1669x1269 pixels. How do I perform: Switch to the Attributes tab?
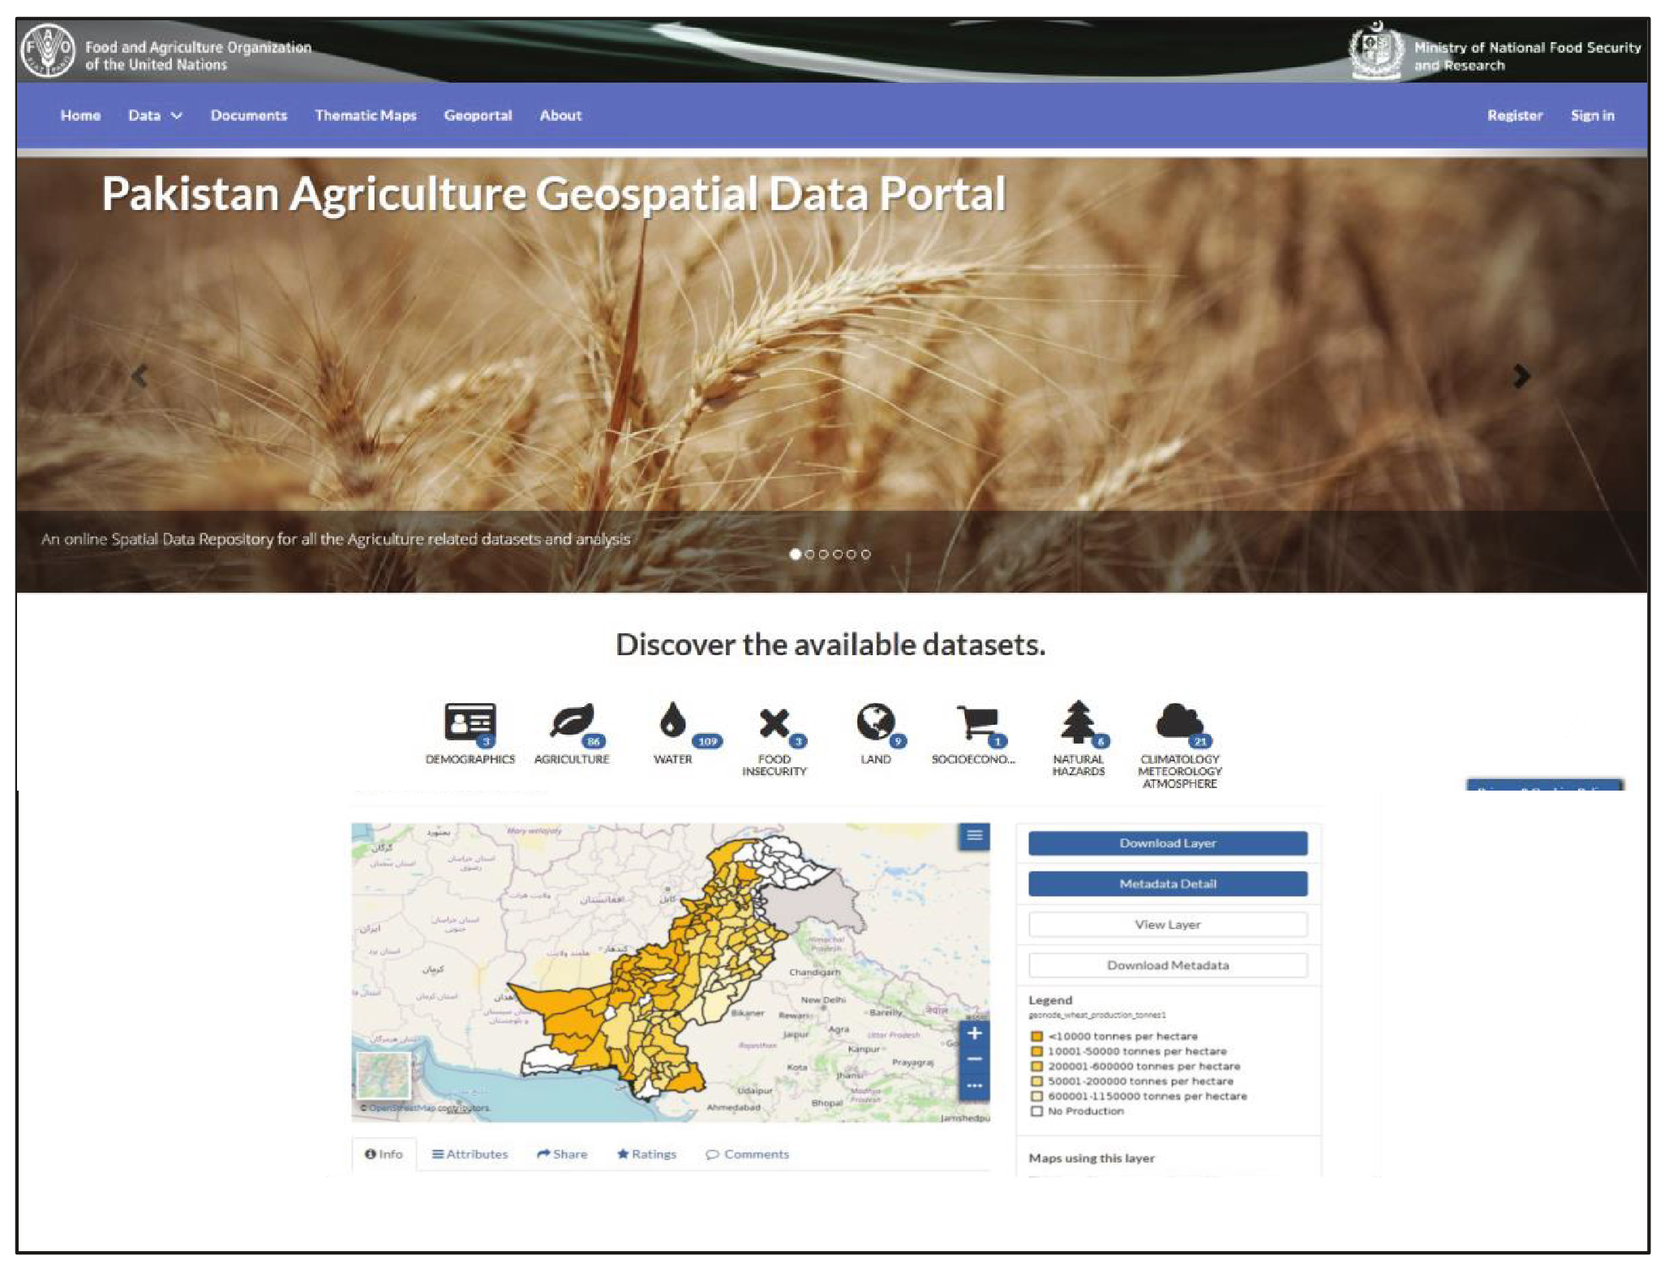pos(470,1154)
